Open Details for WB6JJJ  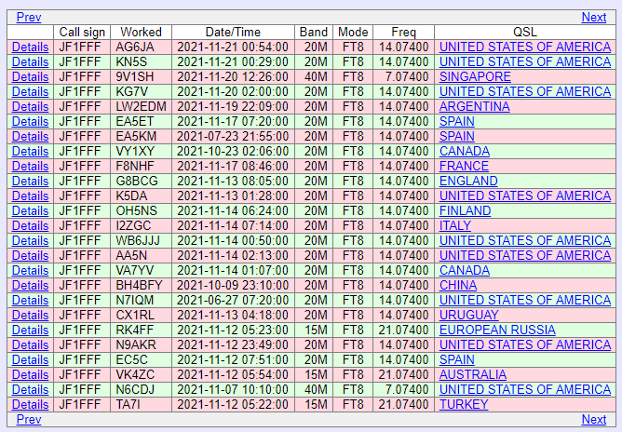click(x=30, y=240)
